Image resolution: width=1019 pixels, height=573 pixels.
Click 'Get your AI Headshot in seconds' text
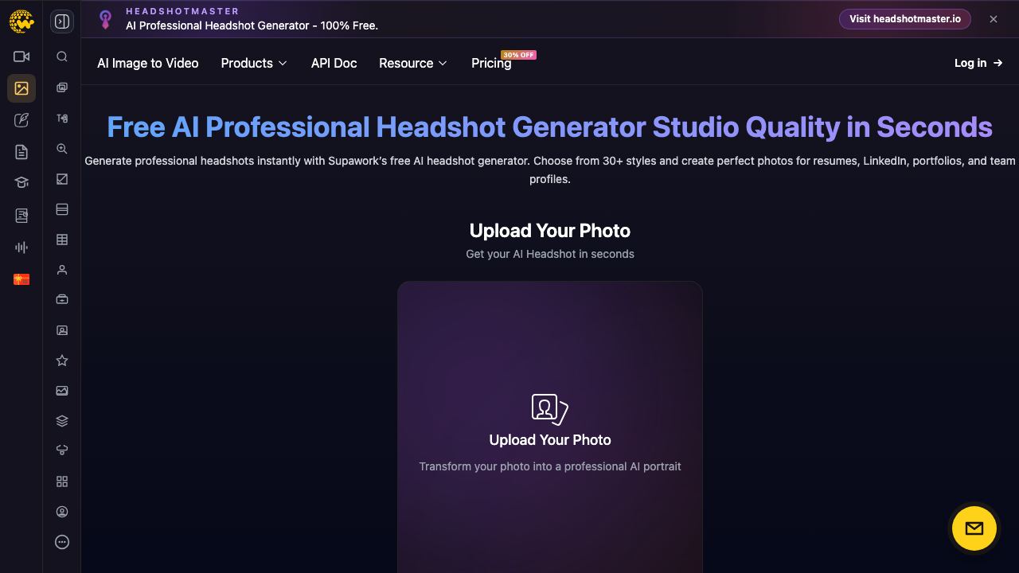pyautogui.click(x=550, y=254)
